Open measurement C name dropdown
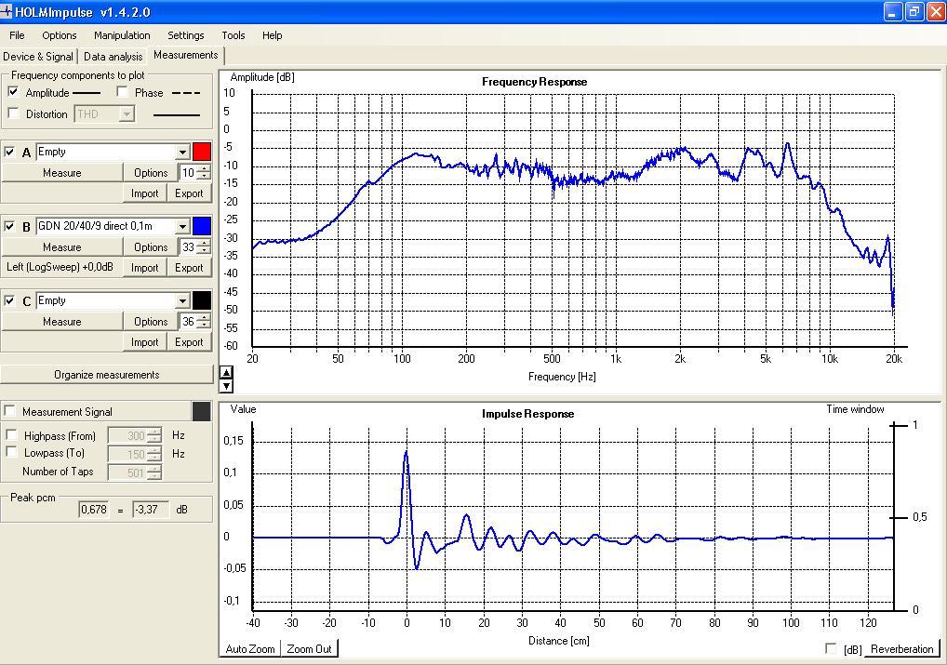The width and height of the screenshot is (947, 665). tap(182, 300)
